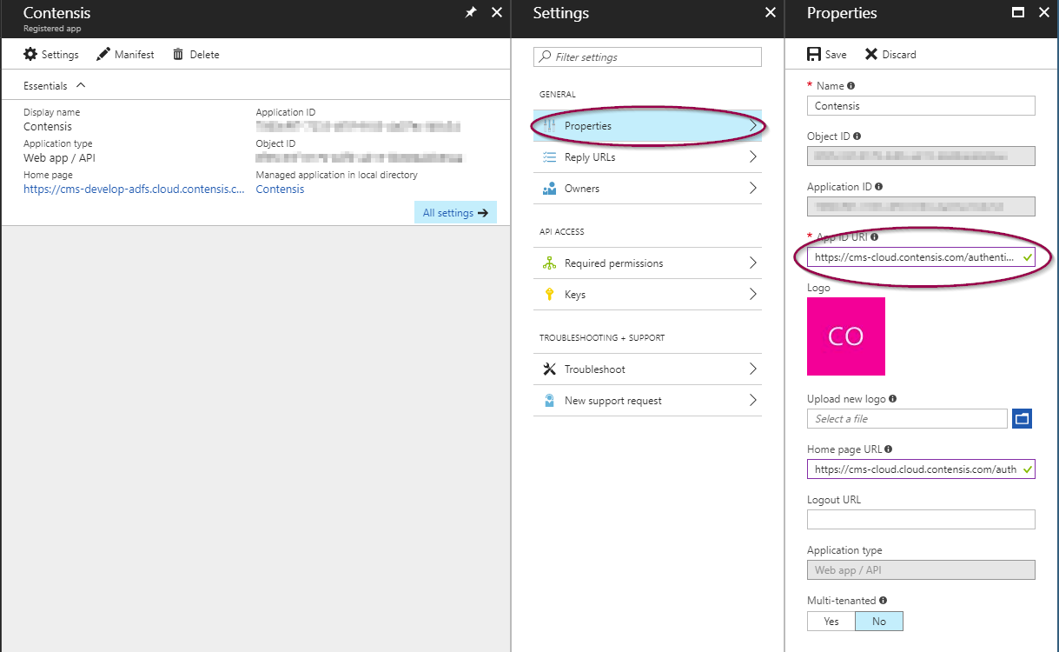Show info tooltip for App ID URI
The width and height of the screenshot is (1059, 652).
point(874,237)
